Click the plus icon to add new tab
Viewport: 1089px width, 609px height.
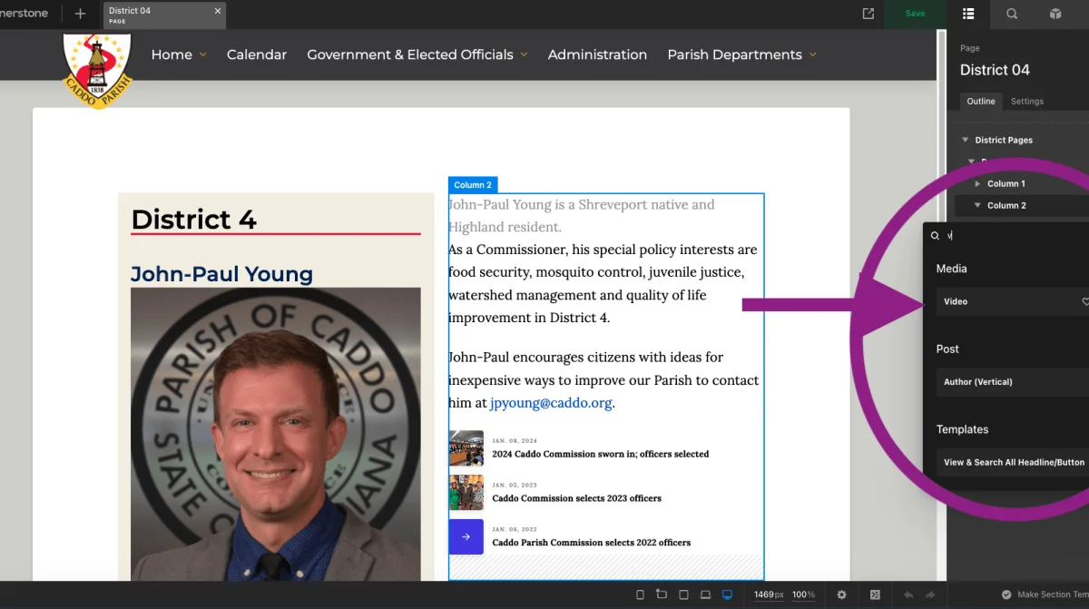point(80,14)
